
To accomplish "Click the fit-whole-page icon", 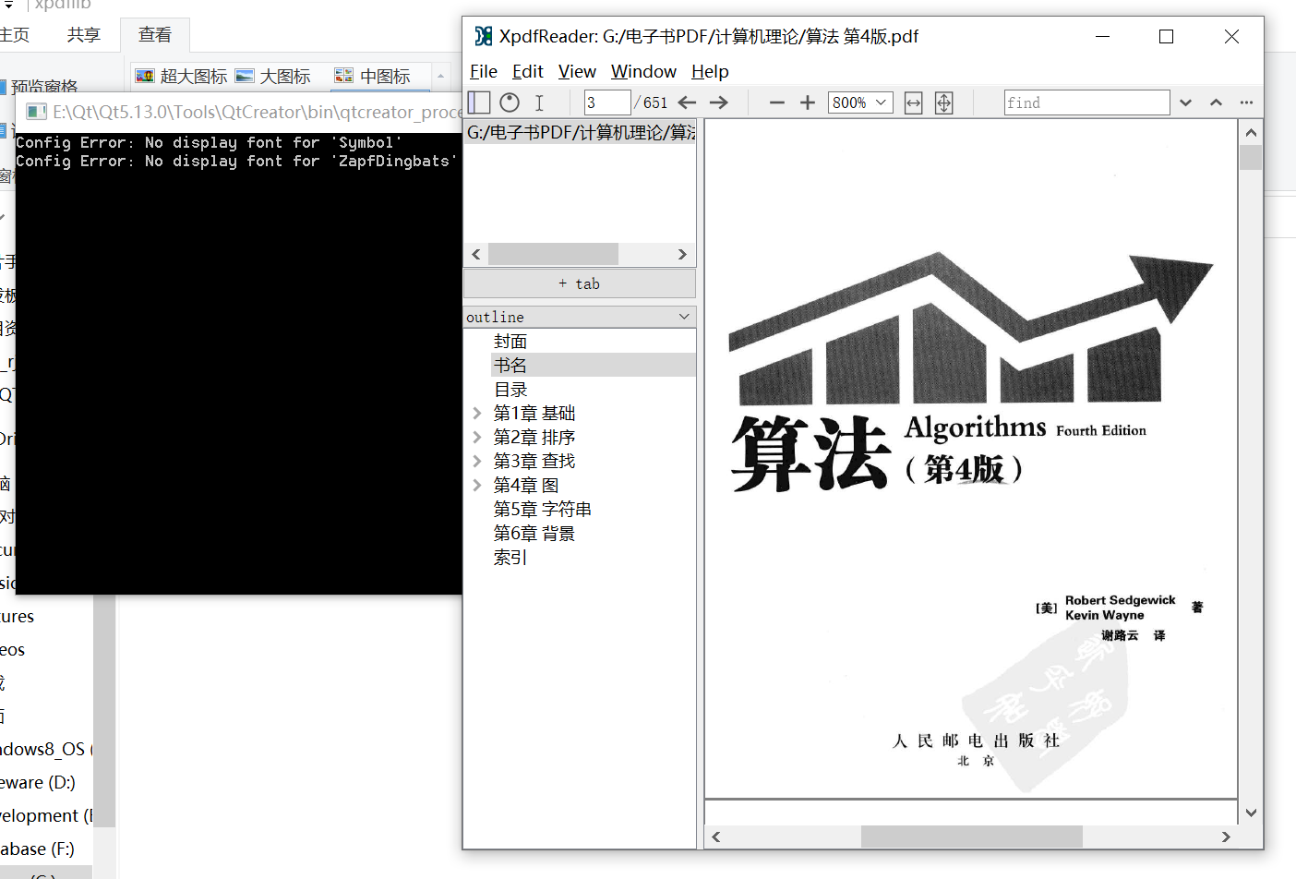I will tap(943, 102).
